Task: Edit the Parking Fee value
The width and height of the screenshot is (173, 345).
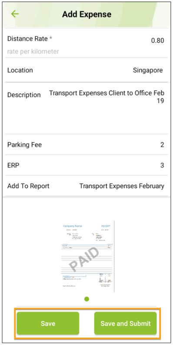Action: point(86,144)
